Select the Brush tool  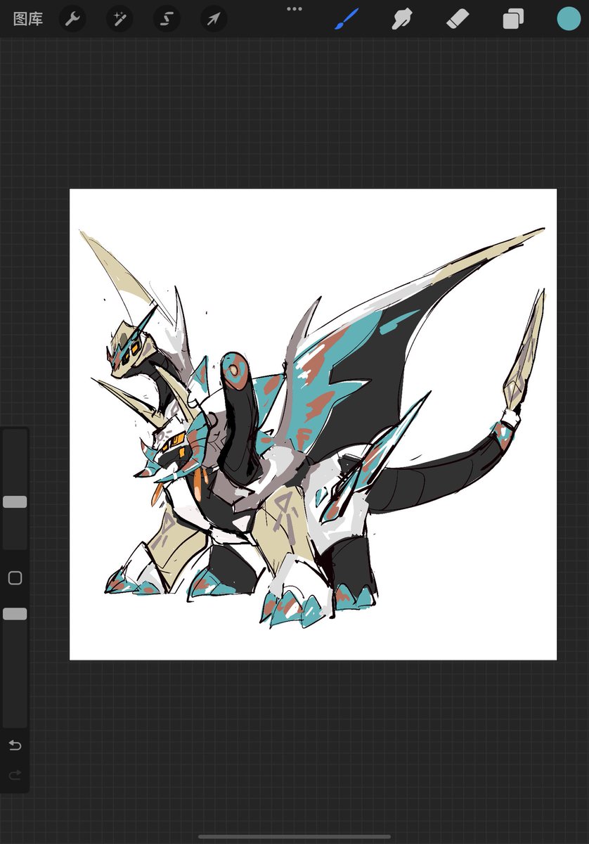(x=347, y=19)
